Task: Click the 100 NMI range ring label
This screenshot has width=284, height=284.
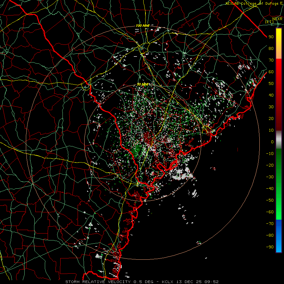Action: pyautogui.click(x=143, y=26)
